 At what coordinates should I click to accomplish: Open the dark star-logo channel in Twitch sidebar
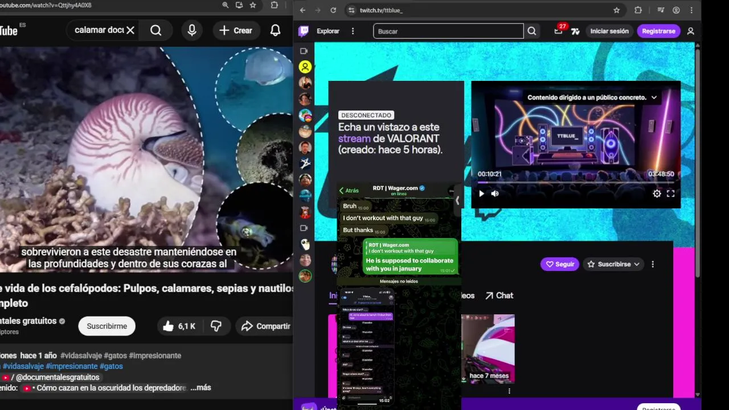pyautogui.click(x=305, y=163)
